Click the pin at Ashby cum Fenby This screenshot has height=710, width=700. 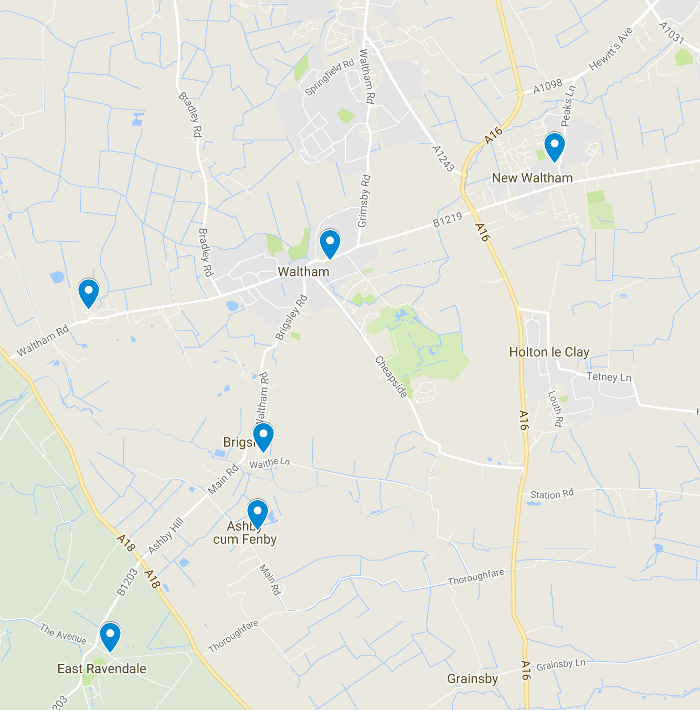pyautogui.click(x=257, y=515)
